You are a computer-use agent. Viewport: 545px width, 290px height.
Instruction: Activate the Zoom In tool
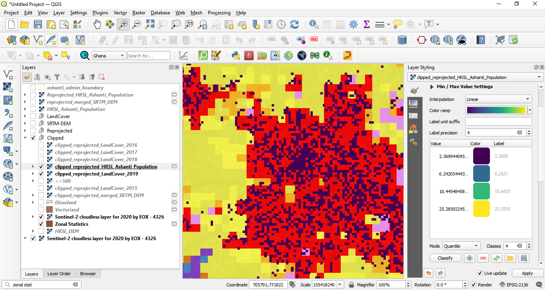pos(123,24)
